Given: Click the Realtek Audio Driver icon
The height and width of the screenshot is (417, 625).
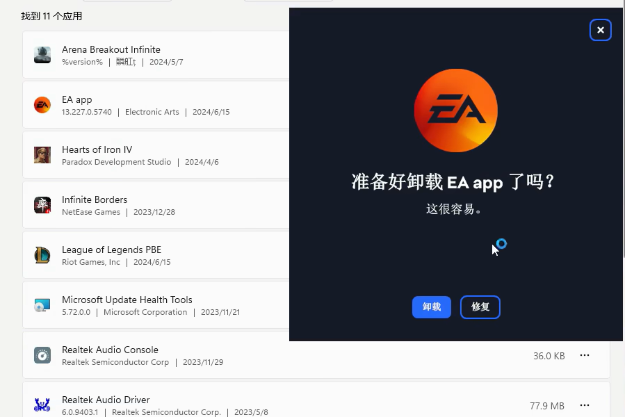Looking at the screenshot, I should [42, 405].
